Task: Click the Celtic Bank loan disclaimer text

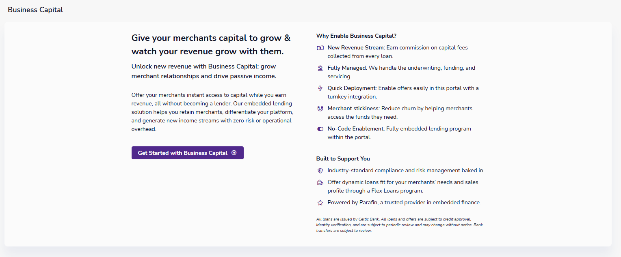Action: [x=399, y=225]
